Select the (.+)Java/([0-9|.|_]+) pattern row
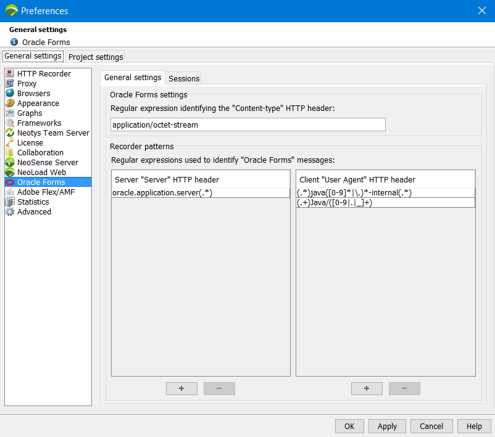 [x=386, y=202]
